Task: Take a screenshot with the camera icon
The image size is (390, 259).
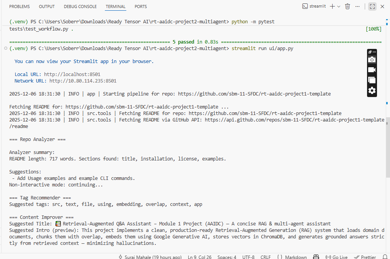Action: 372,60
